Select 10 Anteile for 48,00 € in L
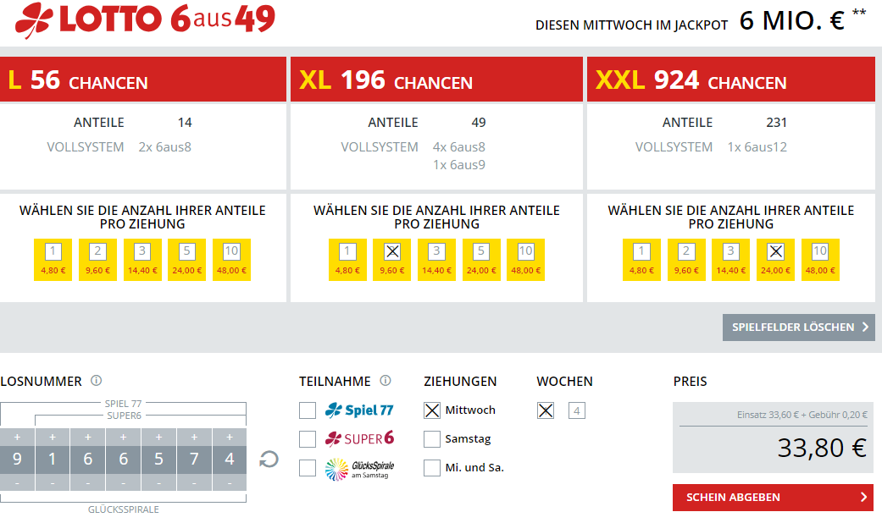Image resolution: width=882 pixels, height=523 pixels. tap(231, 260)
